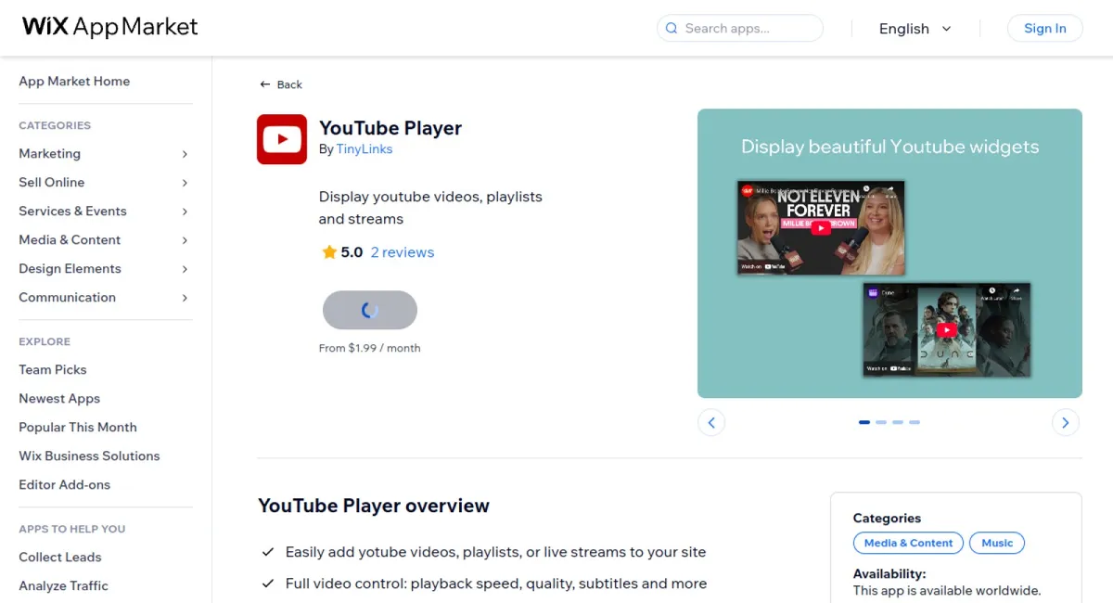The width and height of the screenshot is (1113, 603).
Task: Open the Communication category
Action: pos(67,298)
